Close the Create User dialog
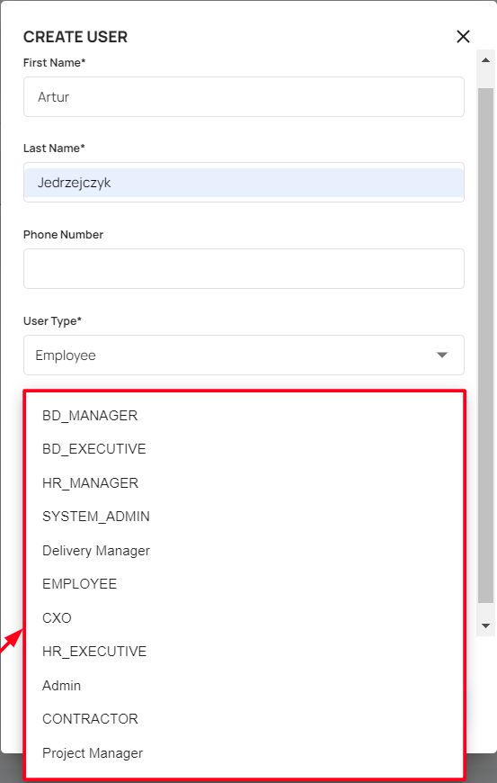The height and width of the screenshot is (783, 497). [x=463, y=37]
